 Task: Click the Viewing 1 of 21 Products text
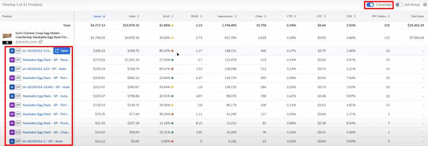[22, 5]
